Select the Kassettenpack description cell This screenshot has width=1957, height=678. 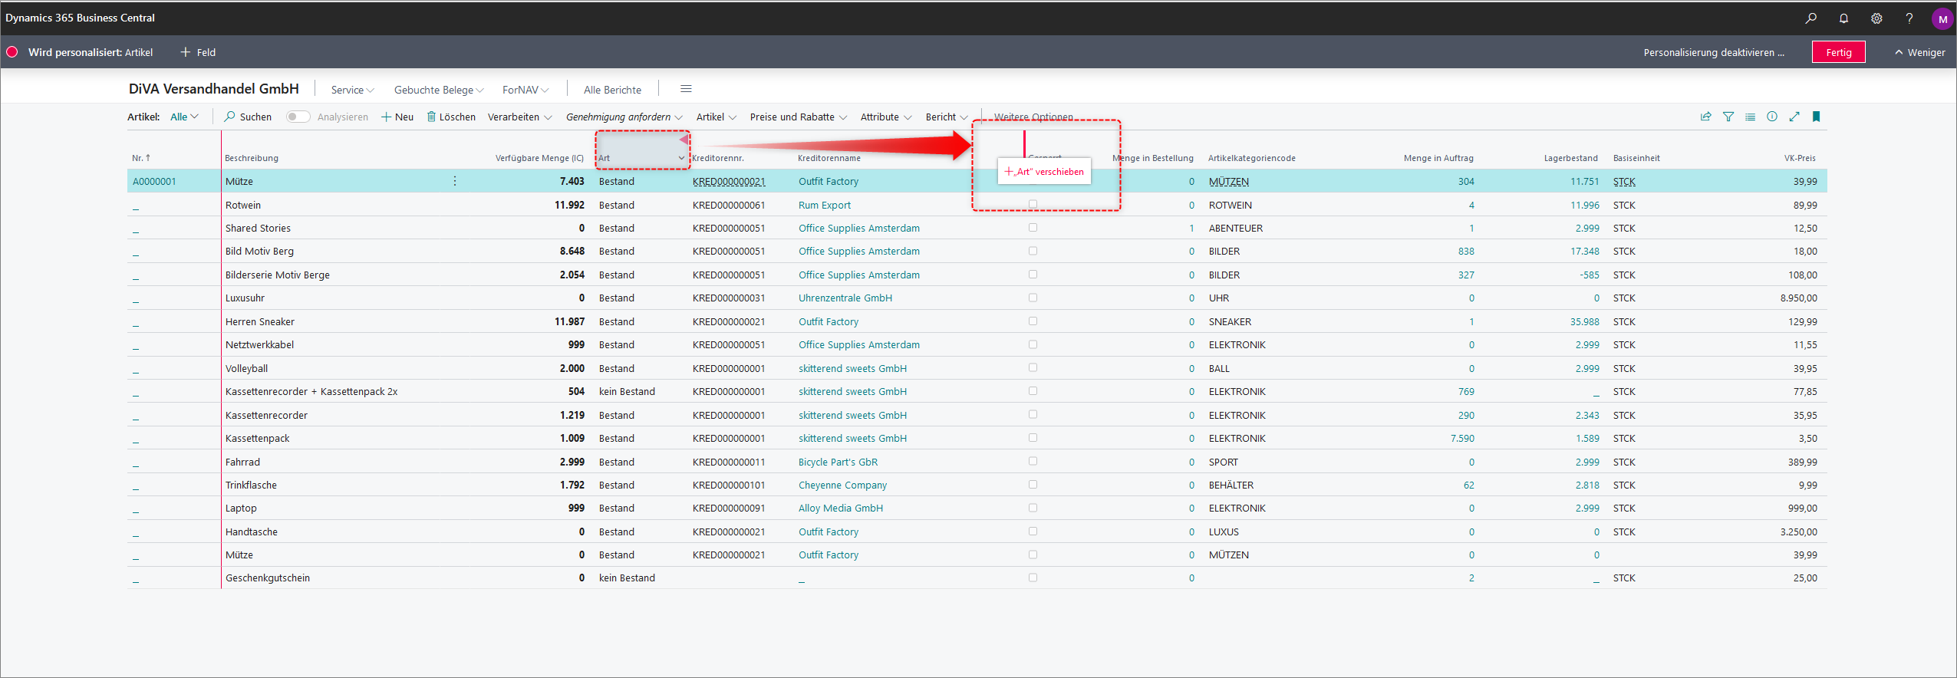[x=257, y=438]
